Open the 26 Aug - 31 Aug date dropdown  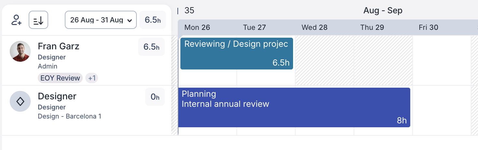point(101,20)
